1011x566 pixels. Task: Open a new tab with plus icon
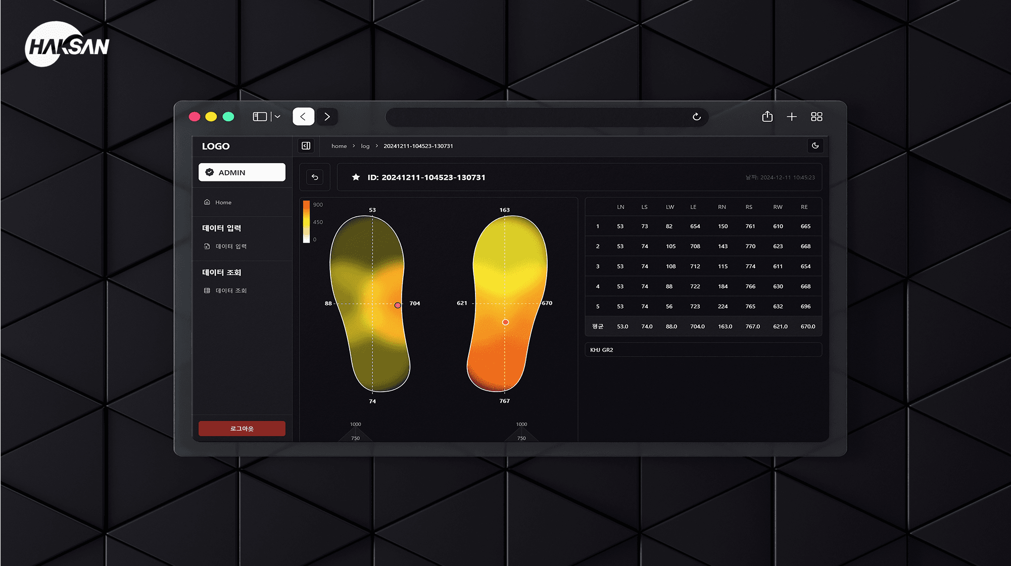tap(792, 117)
